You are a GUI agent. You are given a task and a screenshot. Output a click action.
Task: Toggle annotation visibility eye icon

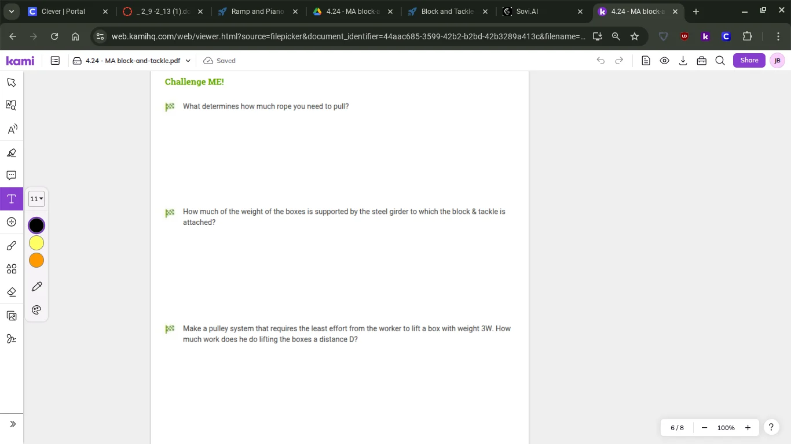[664, 61]
